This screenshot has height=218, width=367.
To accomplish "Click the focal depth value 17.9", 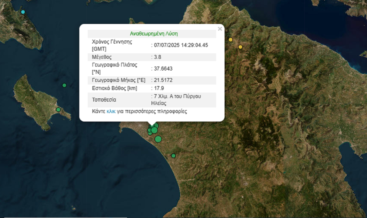I will [x=159, y=88].
